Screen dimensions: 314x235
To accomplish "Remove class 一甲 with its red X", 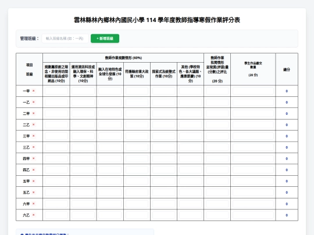I will point(34,91).
